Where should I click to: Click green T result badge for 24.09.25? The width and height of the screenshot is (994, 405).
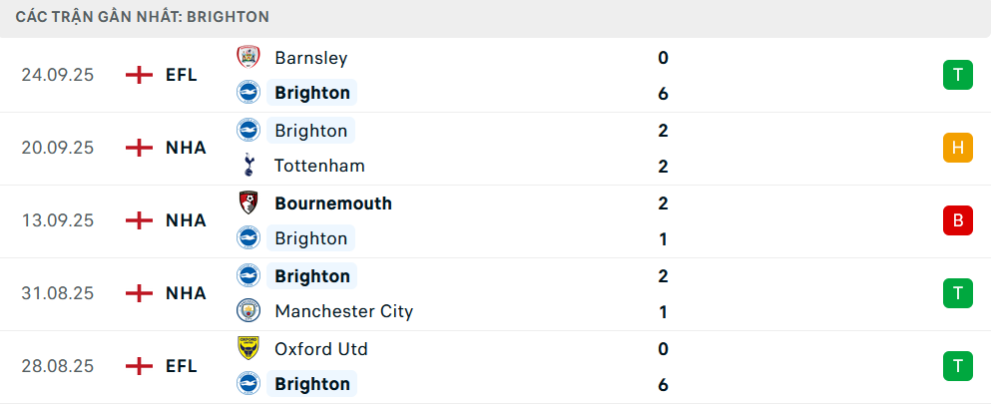click(x=957, y=75)
